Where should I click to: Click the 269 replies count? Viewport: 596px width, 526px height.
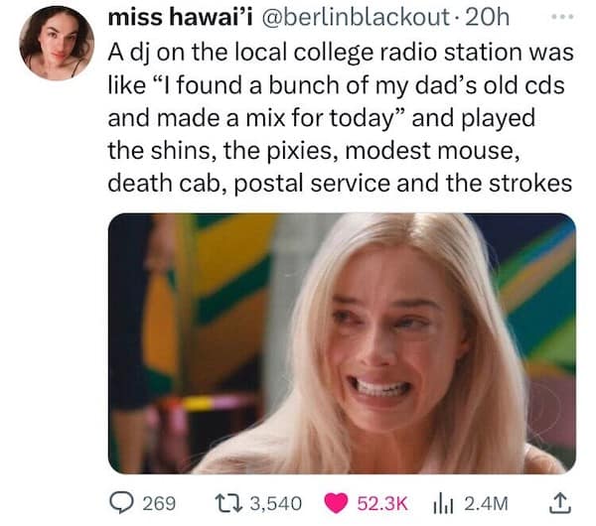coord(159,503)
